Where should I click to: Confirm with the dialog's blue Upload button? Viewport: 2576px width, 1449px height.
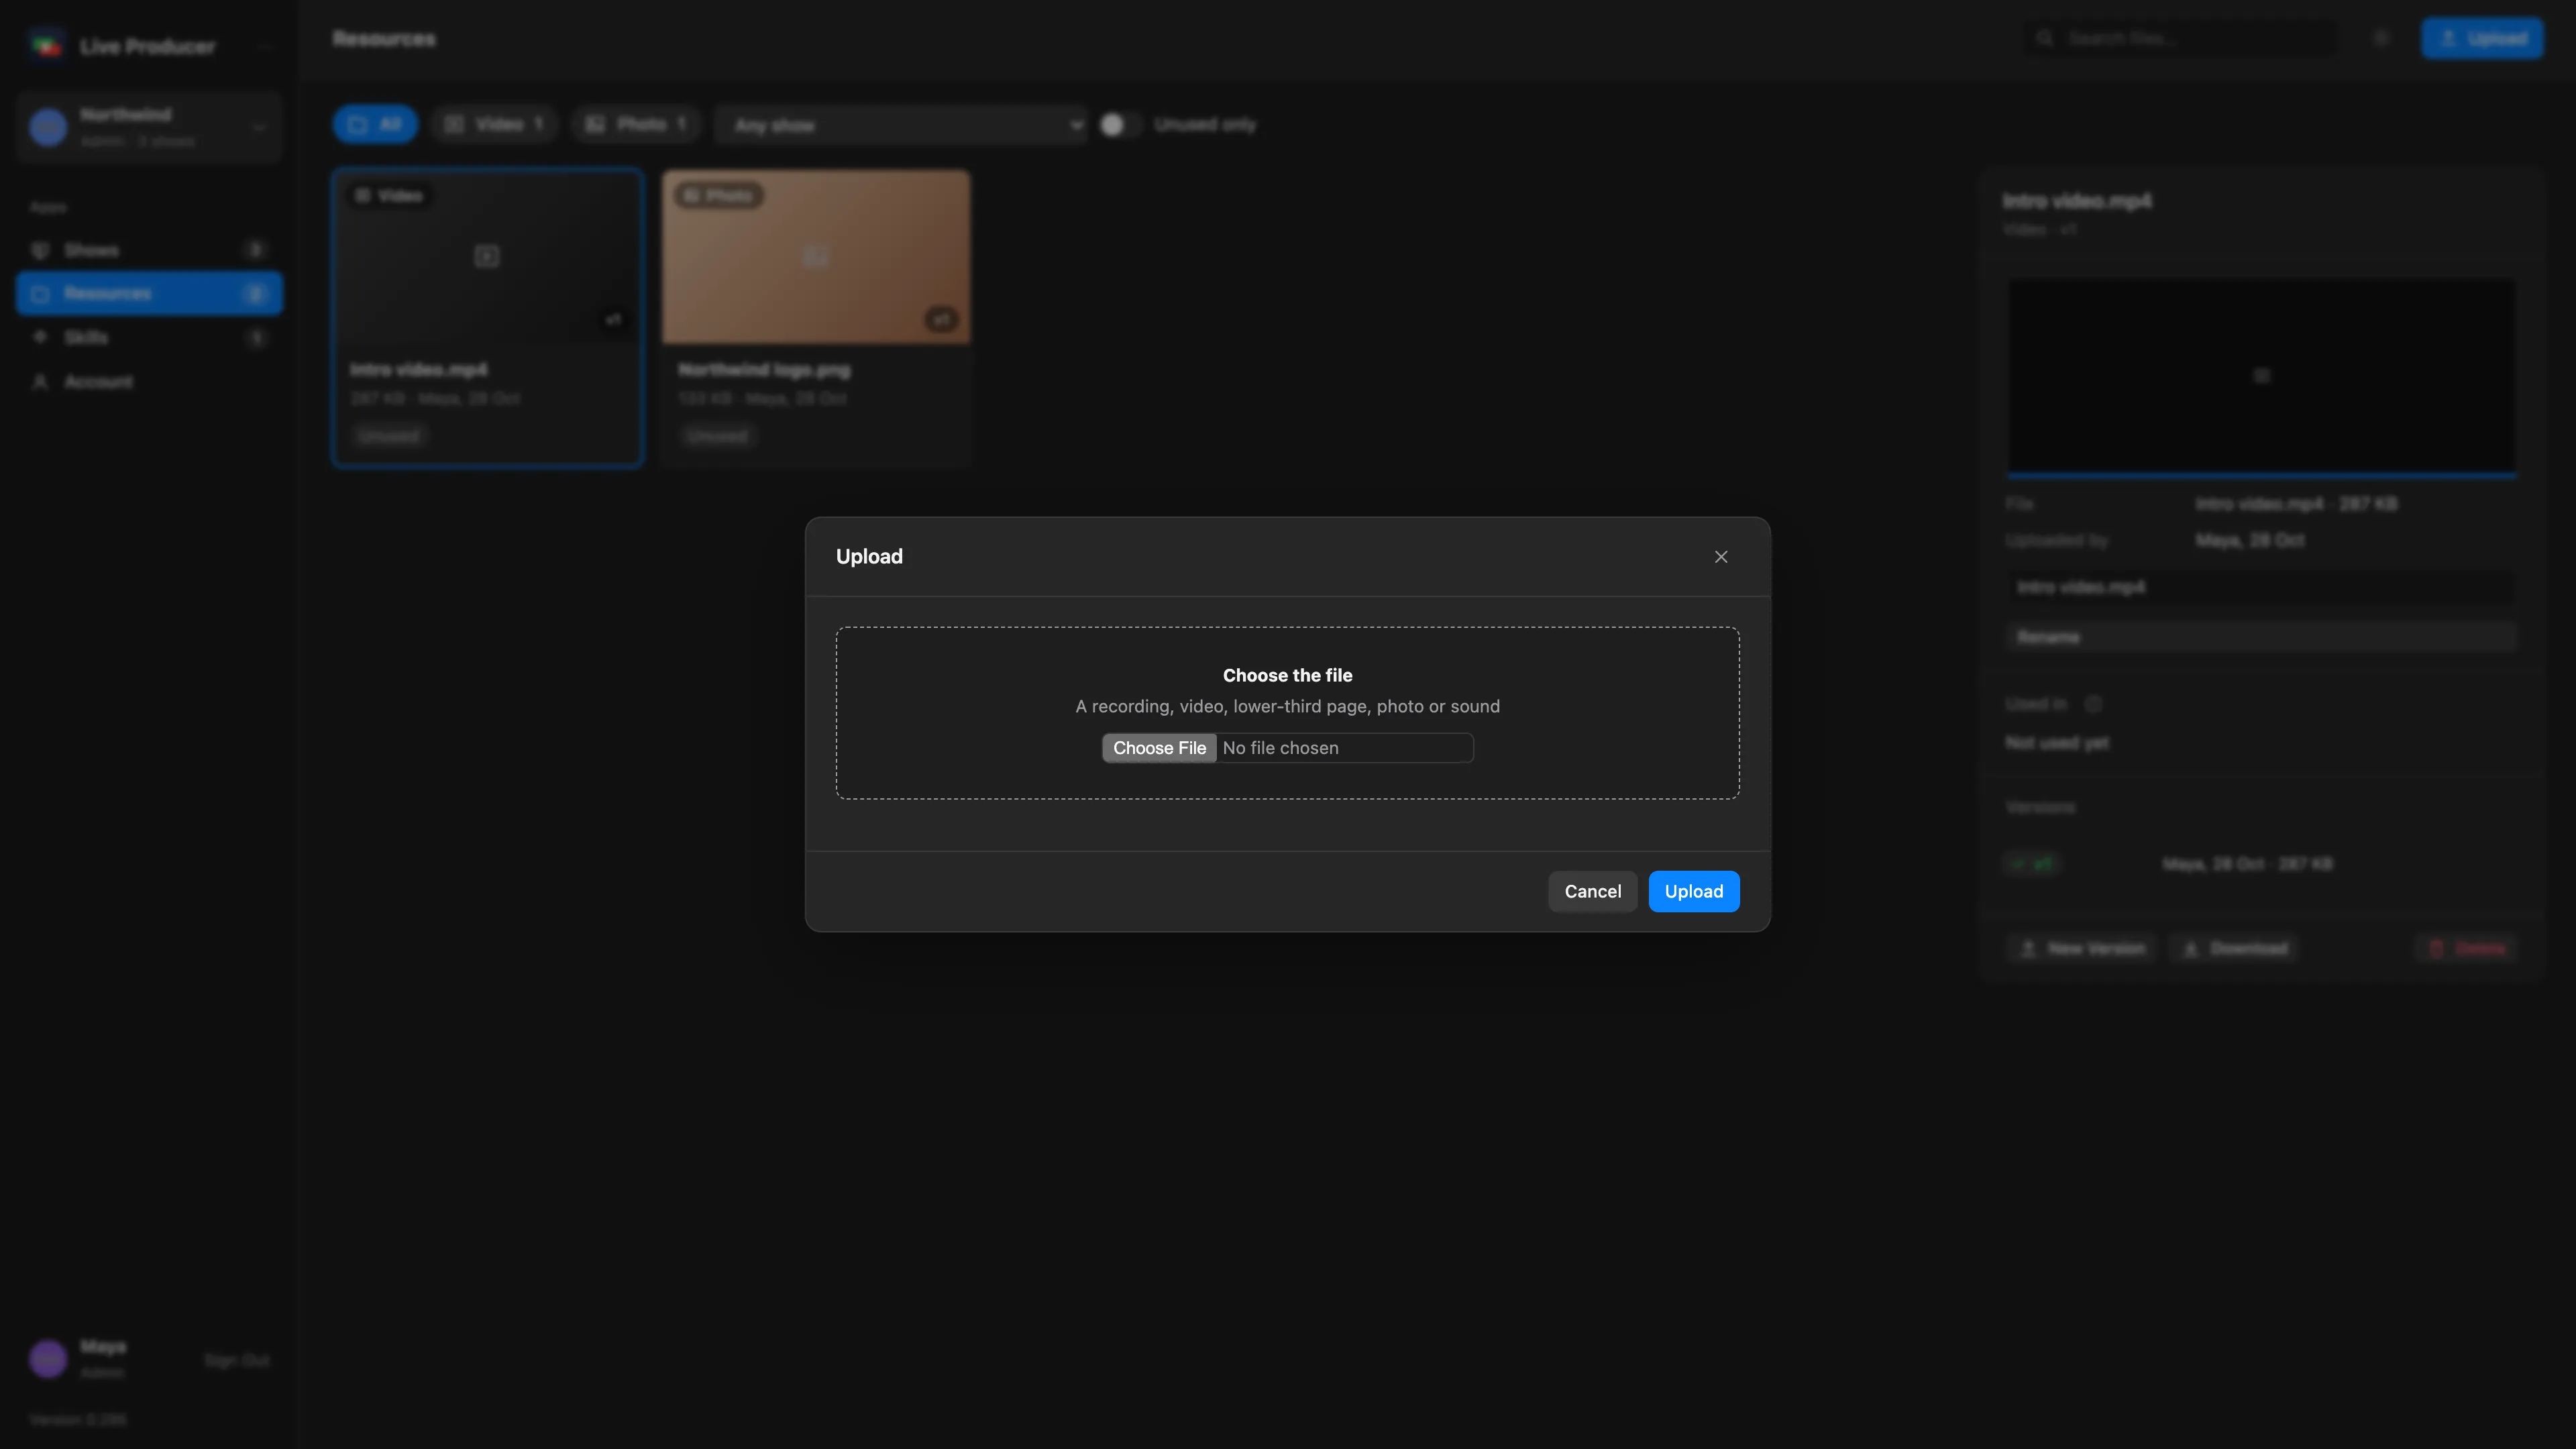point(1693,891)
